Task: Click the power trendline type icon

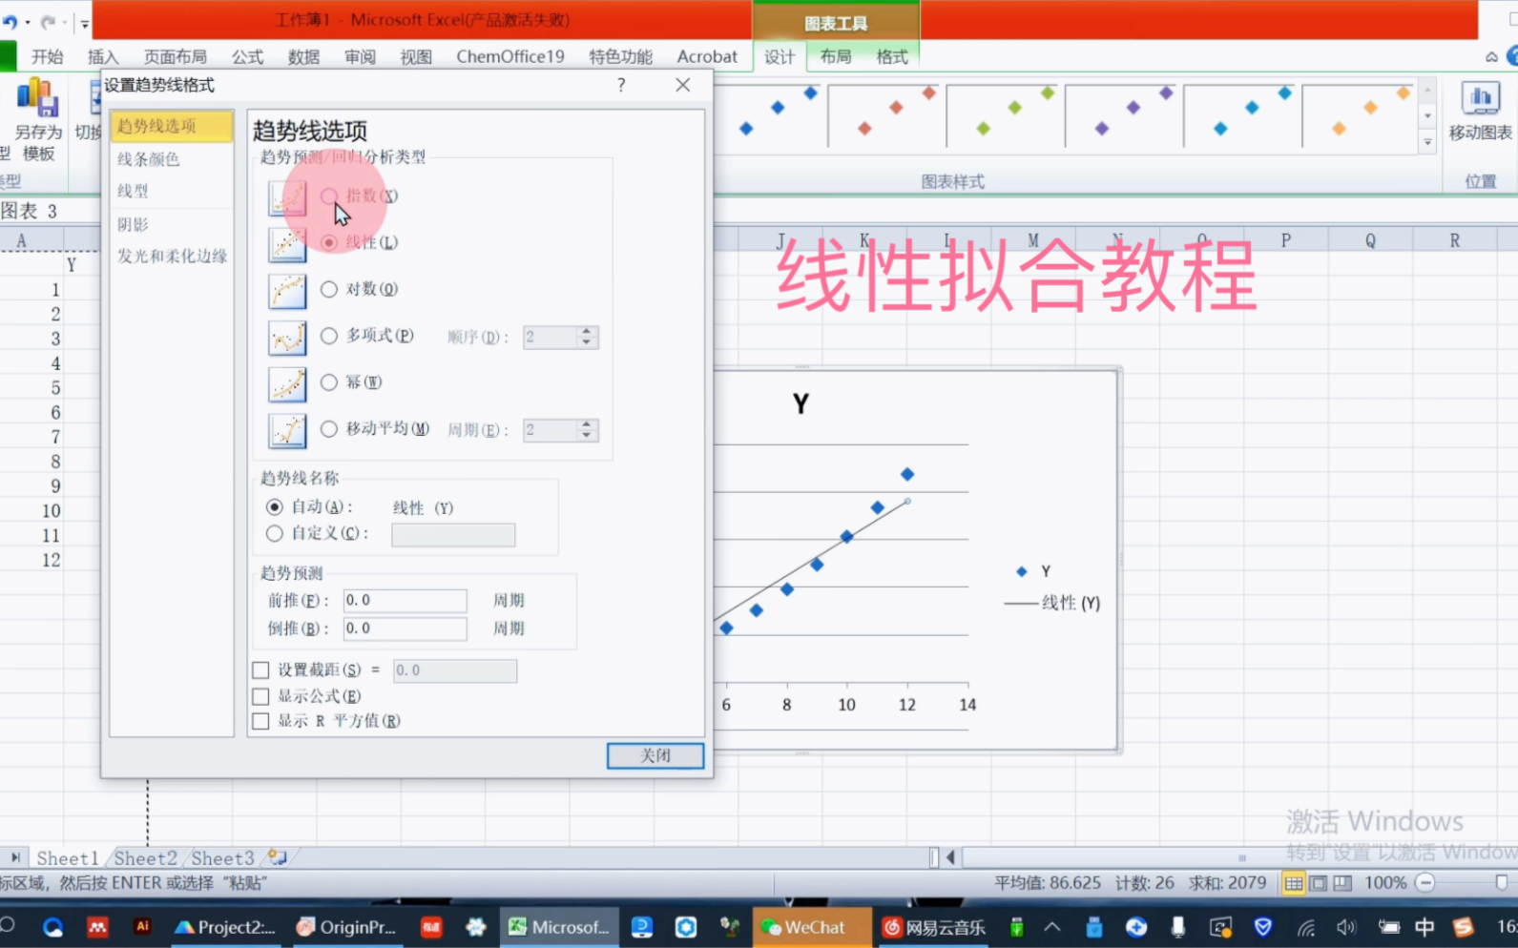Action: (x=287, y=384)
